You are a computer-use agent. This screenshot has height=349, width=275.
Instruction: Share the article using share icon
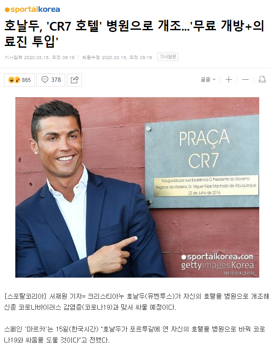[x=74, y=80]
